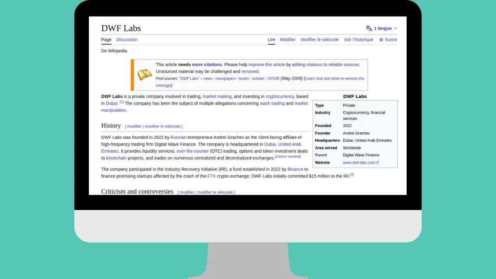Click the star icon next to Suivre
The width and height of the screenshot is (496, 279).
pos(381,40)
